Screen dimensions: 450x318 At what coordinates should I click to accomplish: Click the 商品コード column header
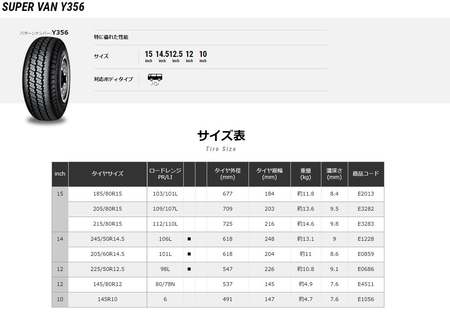click(366, 174)
